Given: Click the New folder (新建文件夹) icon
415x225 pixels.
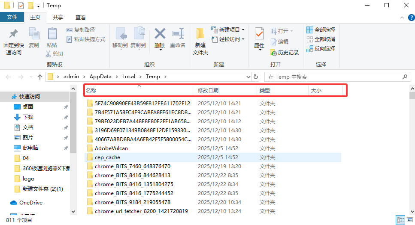Looking at the screenshot, I should coord(200,34).
